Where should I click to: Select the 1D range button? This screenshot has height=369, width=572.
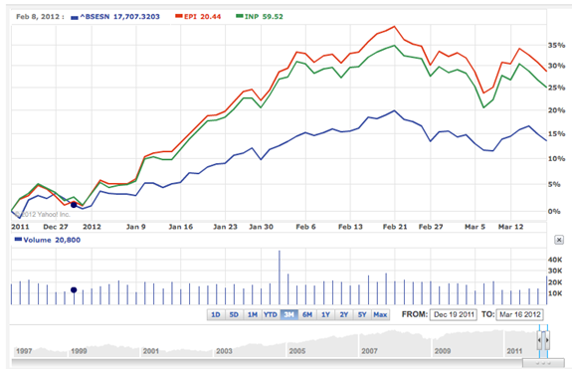216,314
